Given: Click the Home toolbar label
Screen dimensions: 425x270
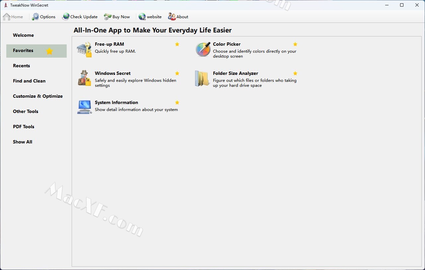Looking at the screenshot, I should 17,17.
